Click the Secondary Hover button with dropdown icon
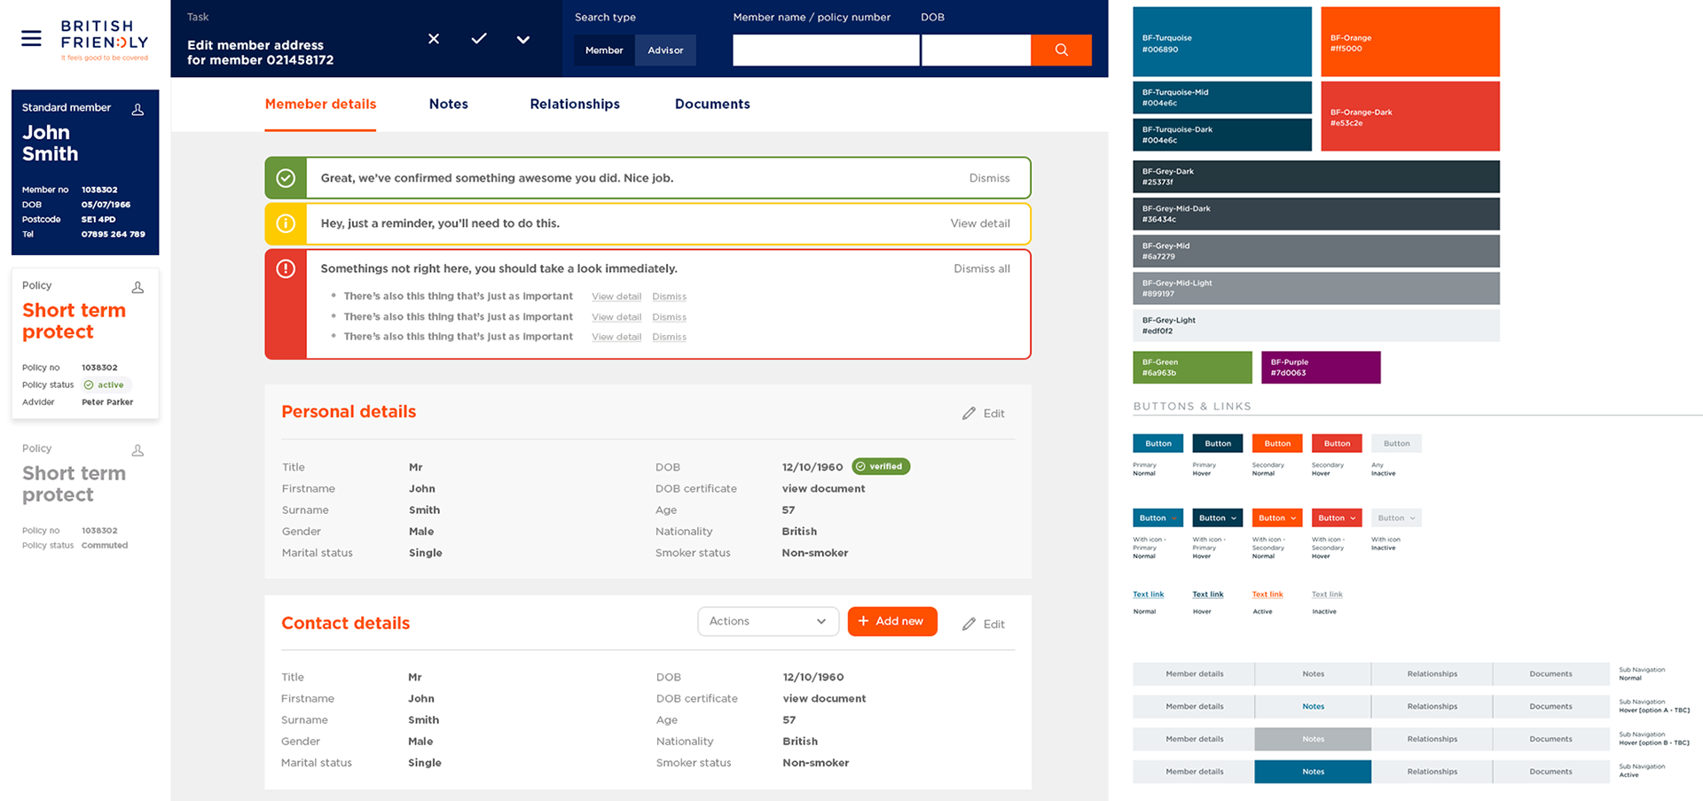Screen dimensions: 1703x801 [1336, 518]
